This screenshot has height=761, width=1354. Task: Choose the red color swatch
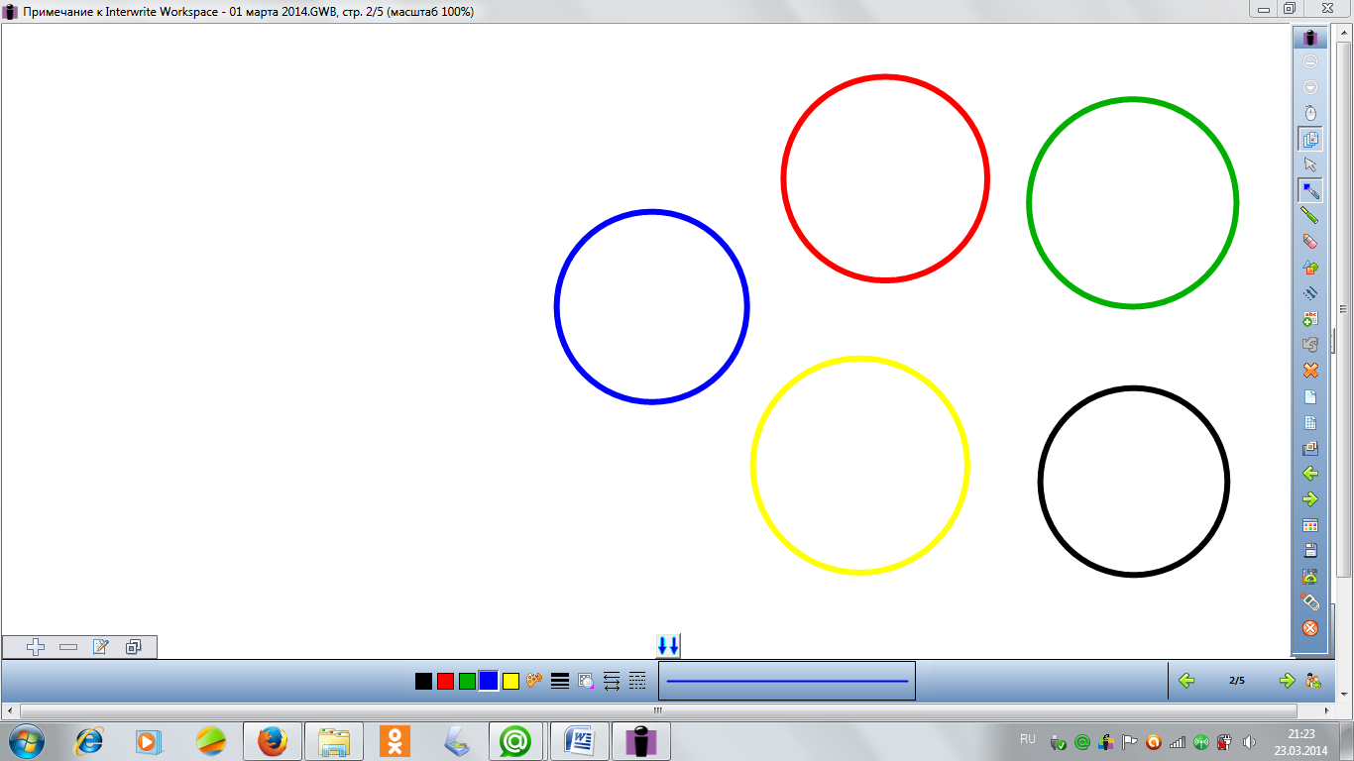coord(445,681)
